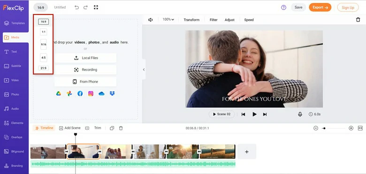Screen dimensions: 366x174
Task: Import from Instagram
Action: (x=91, y=94)
